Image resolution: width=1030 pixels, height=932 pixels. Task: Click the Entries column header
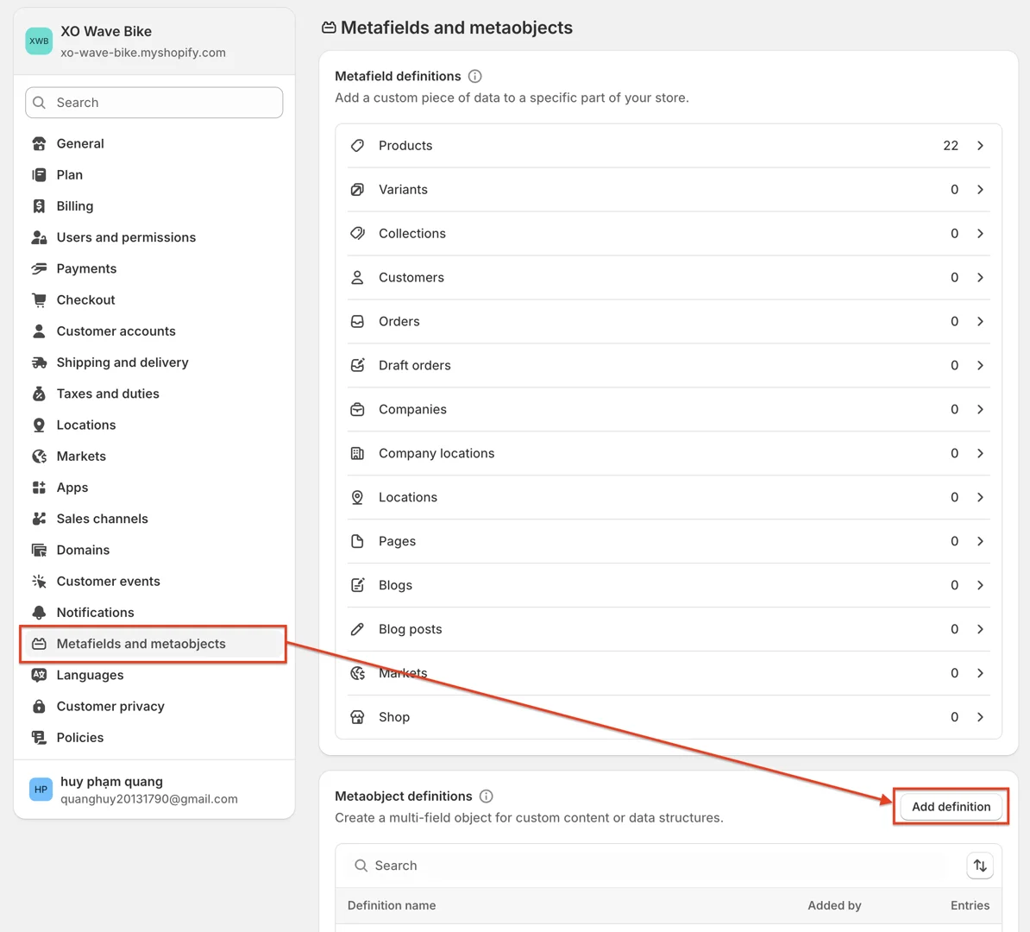970,906
